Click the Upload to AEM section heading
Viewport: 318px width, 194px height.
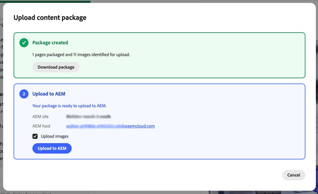(x=49, y=94)
